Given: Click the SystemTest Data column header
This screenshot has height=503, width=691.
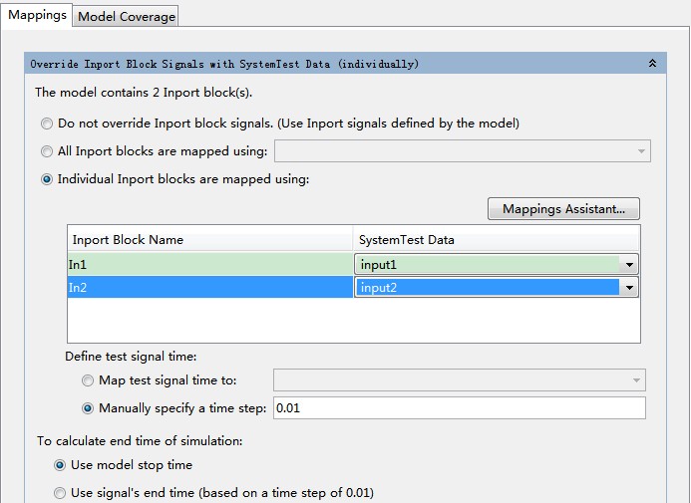Looking at the screenshot, I should click(496, 240).
